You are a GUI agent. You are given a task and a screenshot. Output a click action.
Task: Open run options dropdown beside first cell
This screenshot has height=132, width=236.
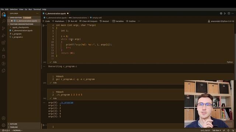pos(46,26)
